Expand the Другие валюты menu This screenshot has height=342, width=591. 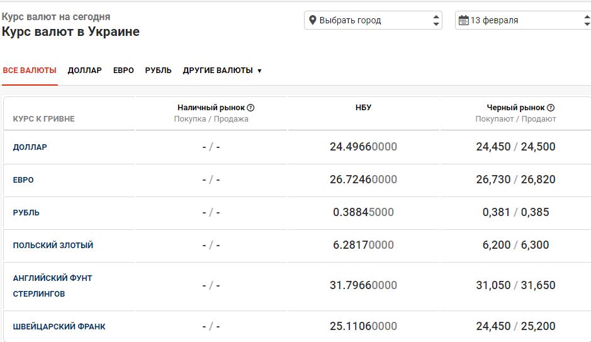click(222, 71)
